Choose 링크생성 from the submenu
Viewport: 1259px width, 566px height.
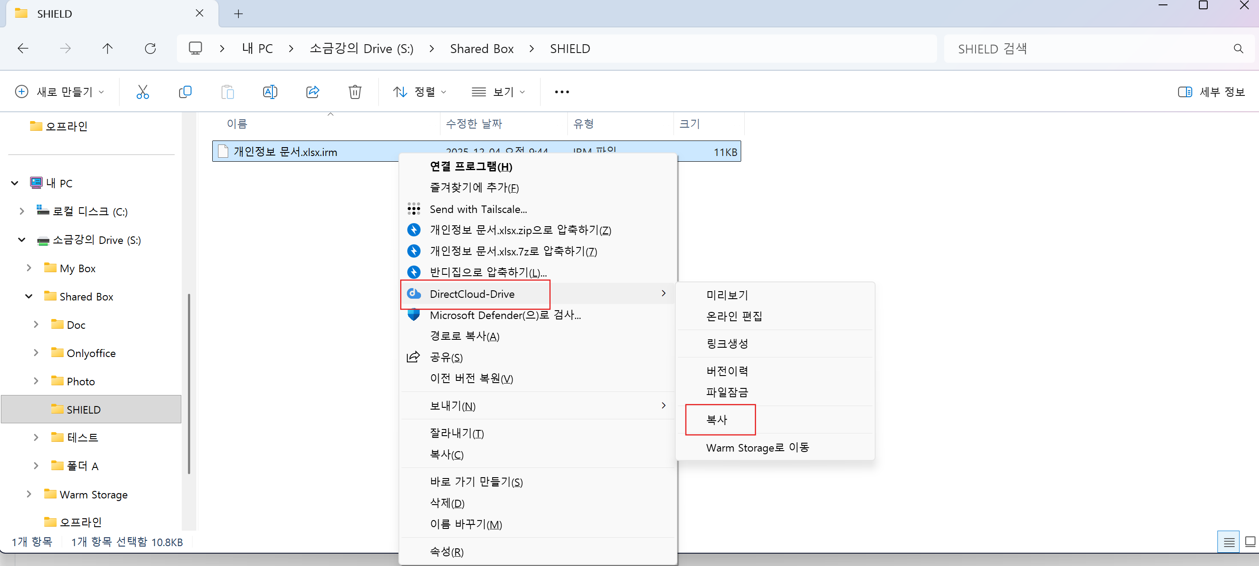click(727, 343)
